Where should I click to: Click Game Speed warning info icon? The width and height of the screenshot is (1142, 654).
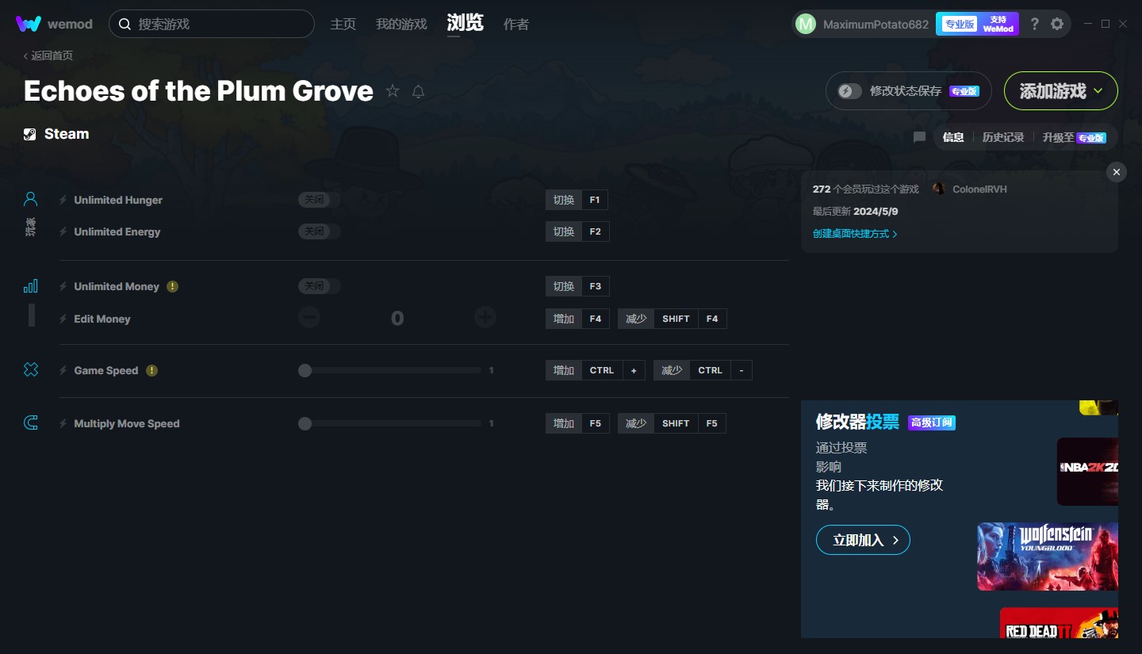coord(151,370)
